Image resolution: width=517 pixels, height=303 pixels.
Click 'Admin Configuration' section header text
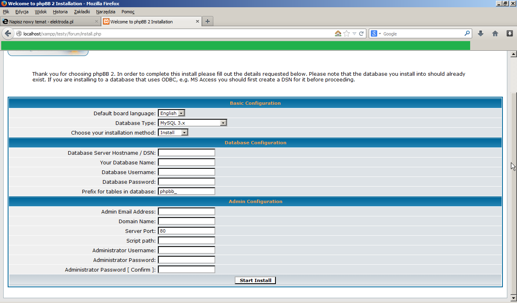(255, 201)
